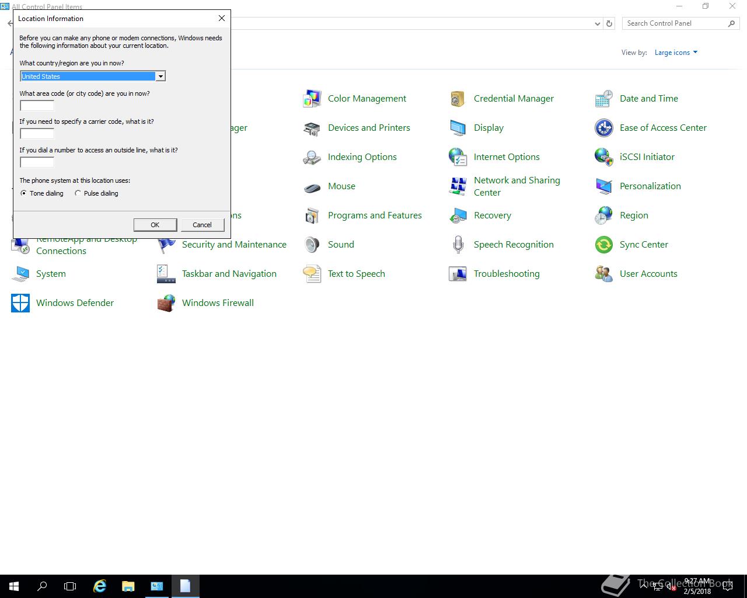
Task: Expand the country/region dropdown showing United States
Action: point(160,77)
